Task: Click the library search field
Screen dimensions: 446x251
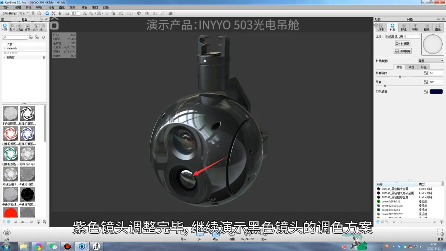Action: 15,37
